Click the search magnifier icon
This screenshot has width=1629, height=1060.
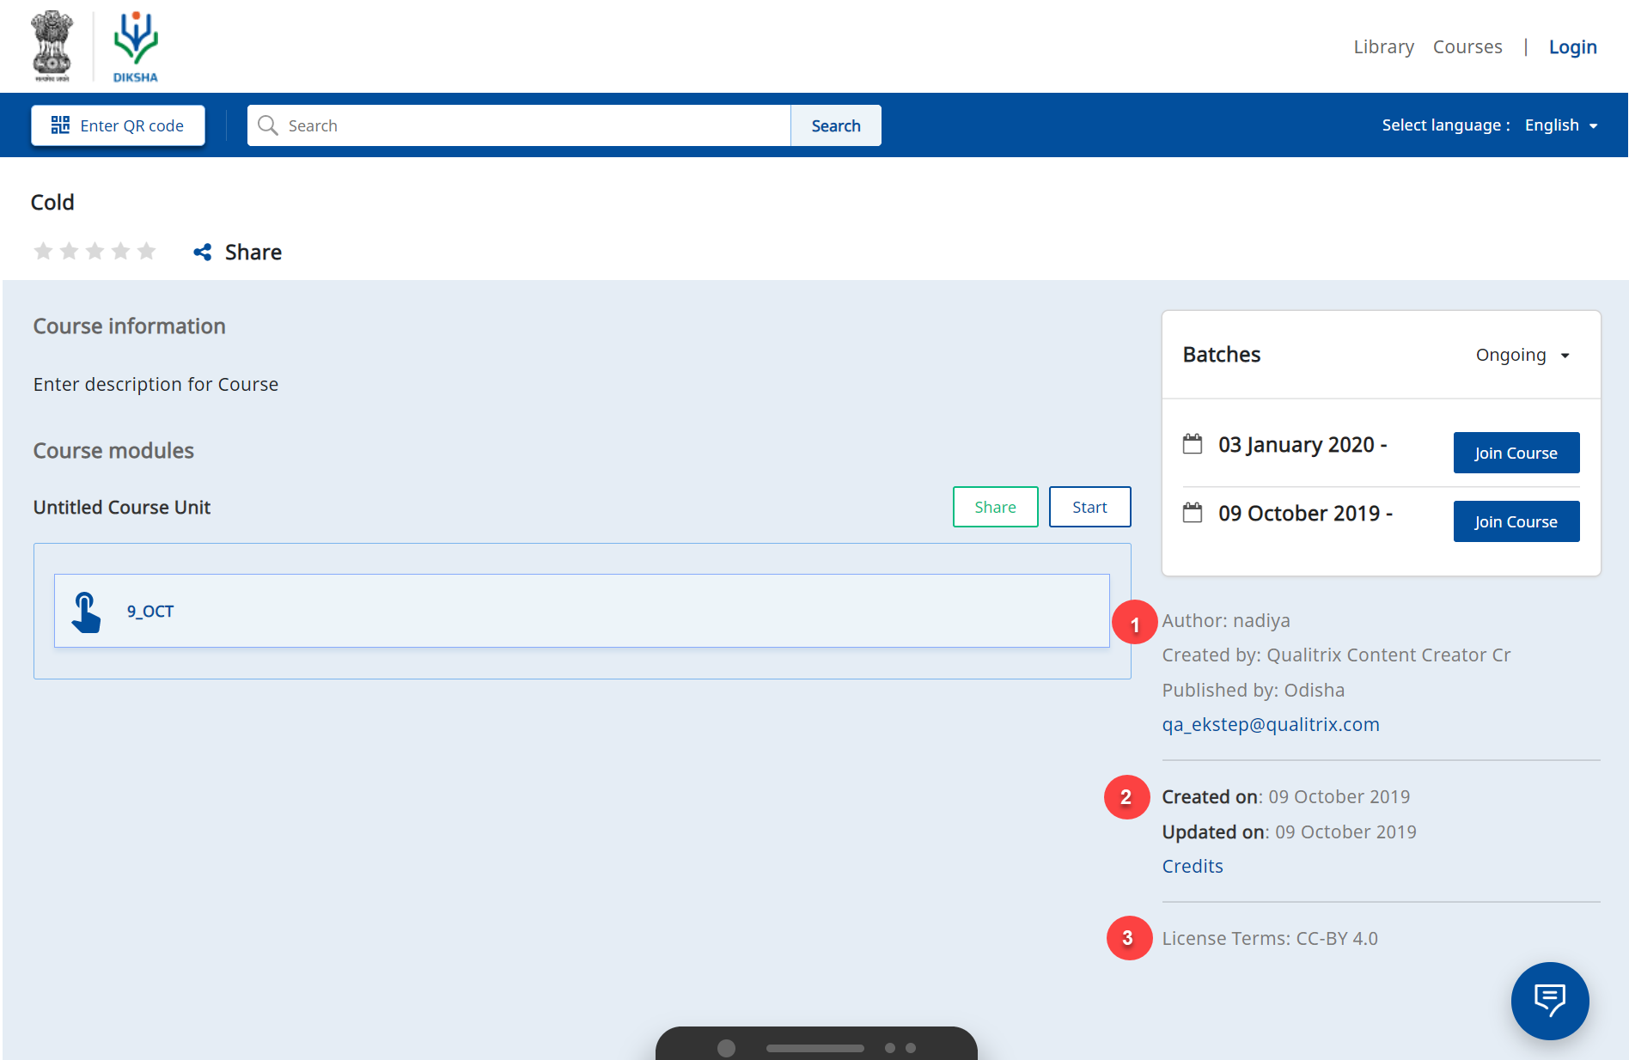point(268,125)
